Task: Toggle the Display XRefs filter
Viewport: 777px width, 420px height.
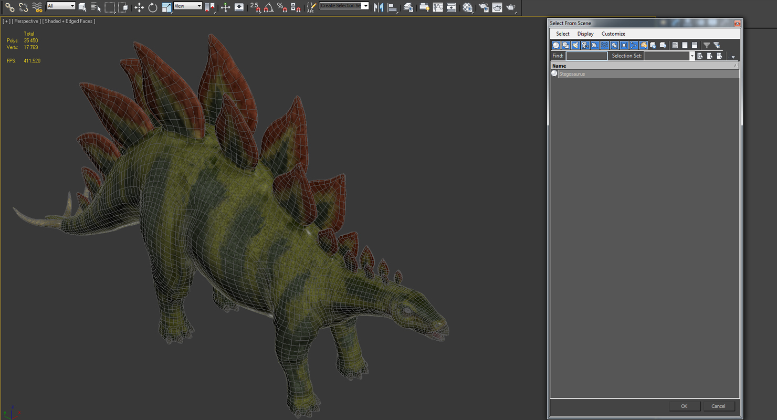Action: (624, 45)
